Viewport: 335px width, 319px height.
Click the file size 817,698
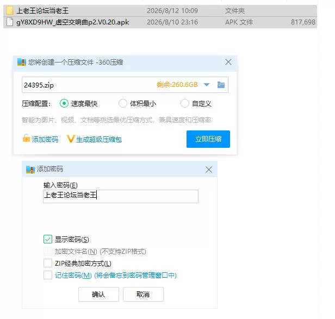click(303, 22)
